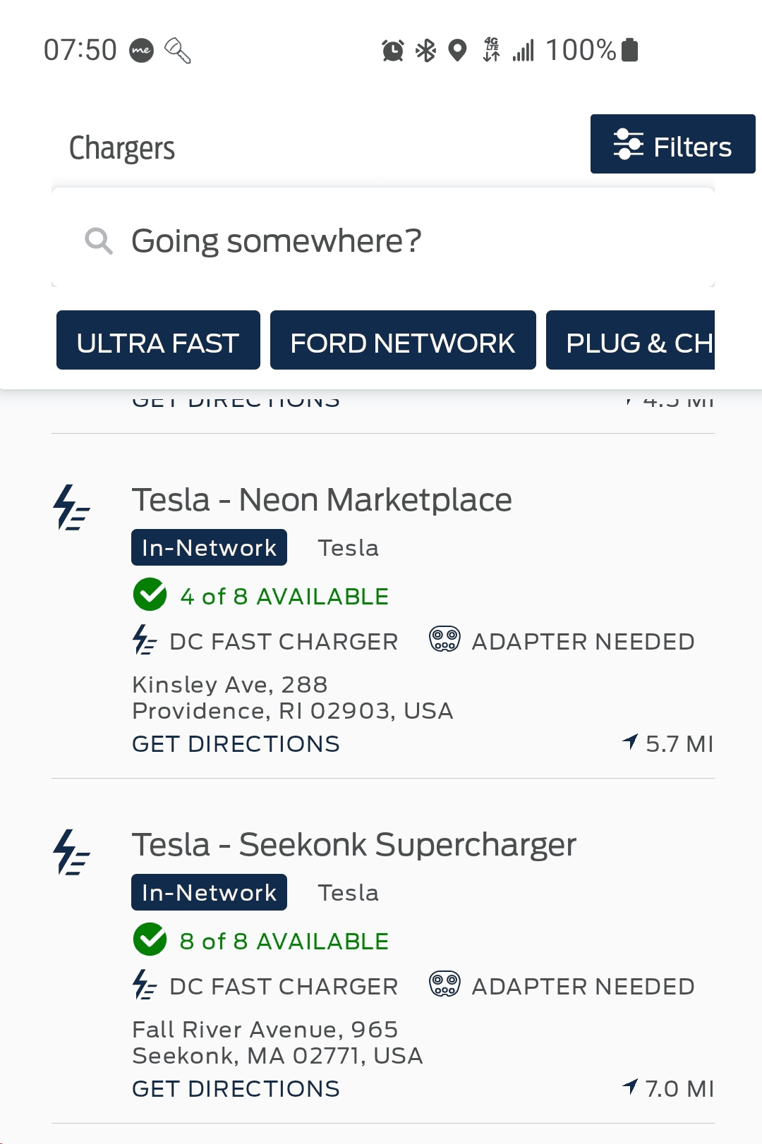Tap the 5.7 MI distance arrow icon
The image size is (762, 1144).
tap(630, 741)
